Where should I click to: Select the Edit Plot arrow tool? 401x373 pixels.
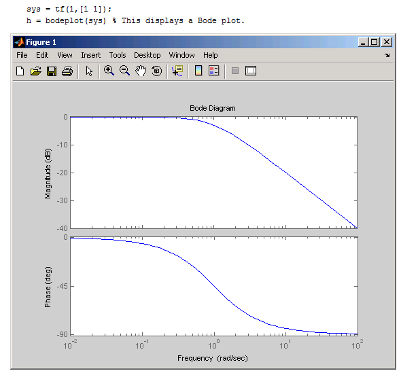click(x=89, y=71)
